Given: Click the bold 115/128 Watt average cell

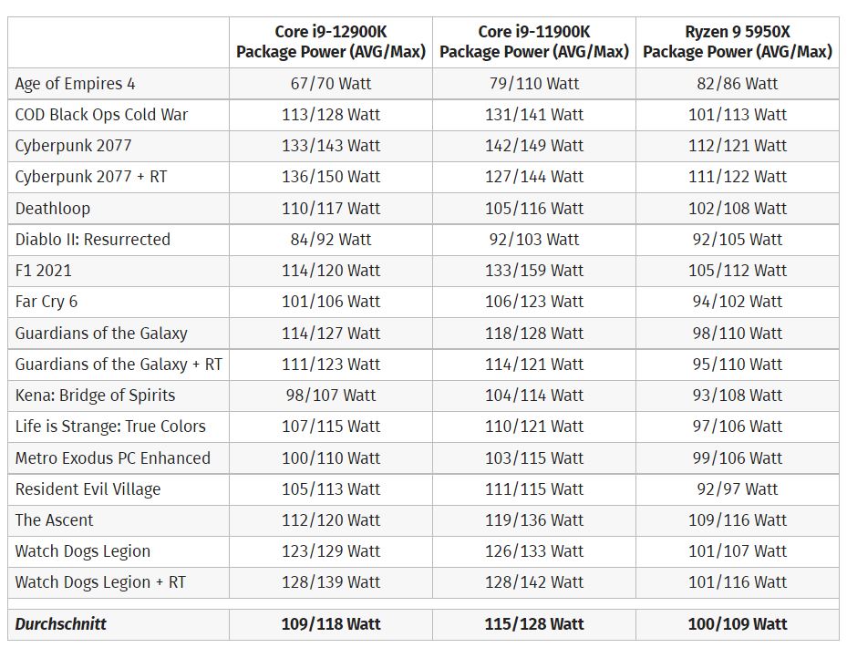Looking at the screenshot, I should 534,624.
